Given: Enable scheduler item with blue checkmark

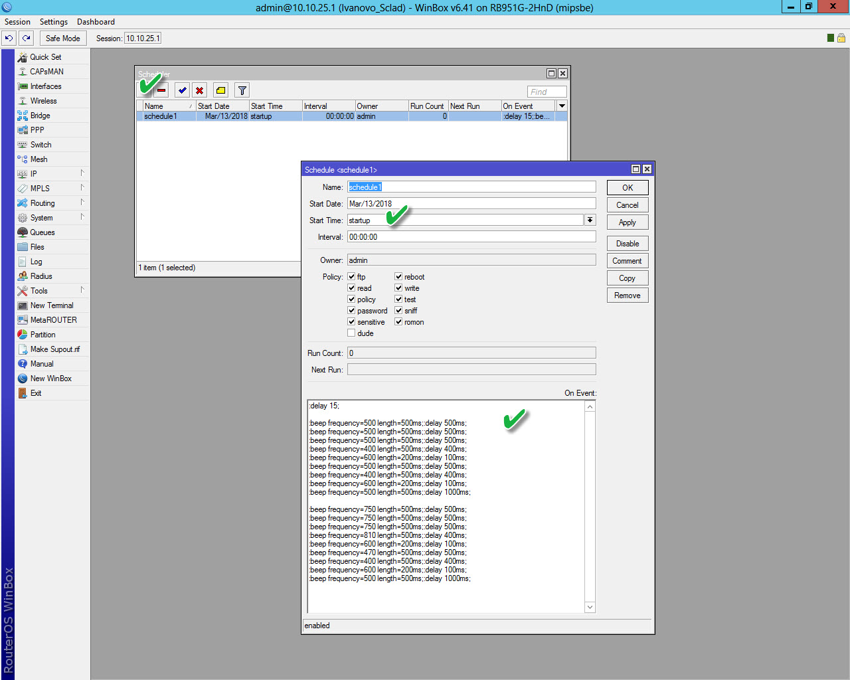Looking at the screenshot, I should click(x=183, y=90).
